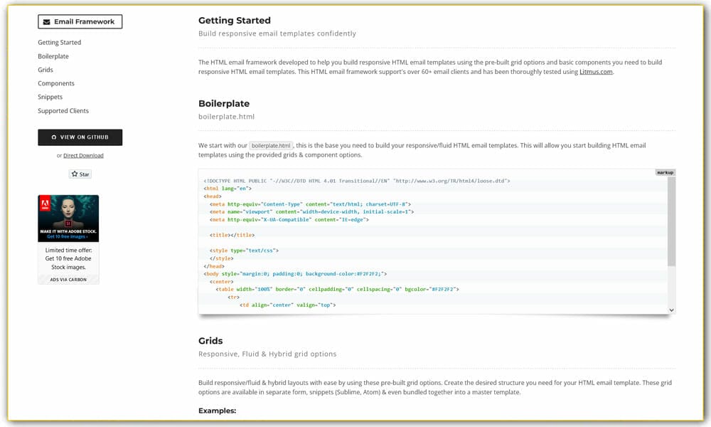Click the envelope icon in Email Framework header

click(46, 21)
